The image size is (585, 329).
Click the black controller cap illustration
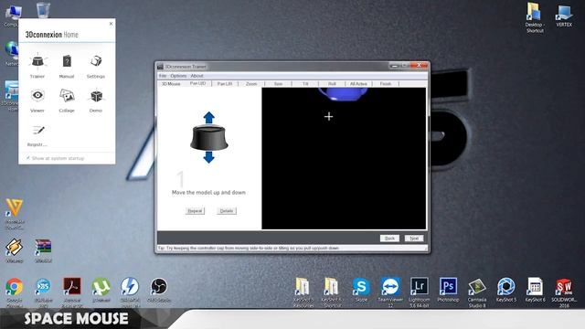point(209,138)
